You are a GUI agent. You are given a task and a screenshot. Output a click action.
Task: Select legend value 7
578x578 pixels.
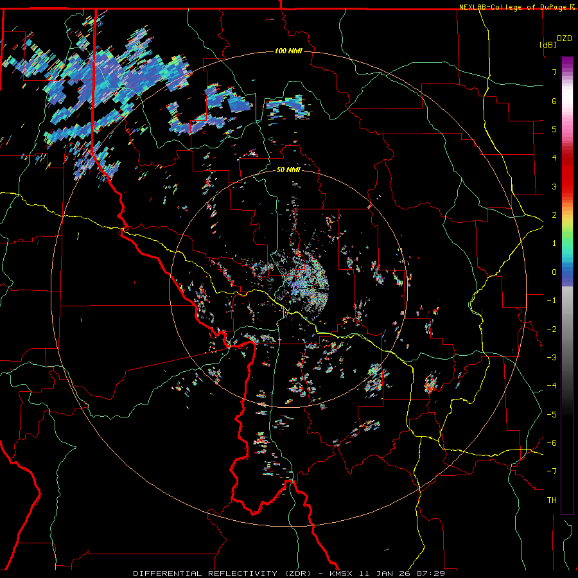pyautogui.click(x=554, y=72)
